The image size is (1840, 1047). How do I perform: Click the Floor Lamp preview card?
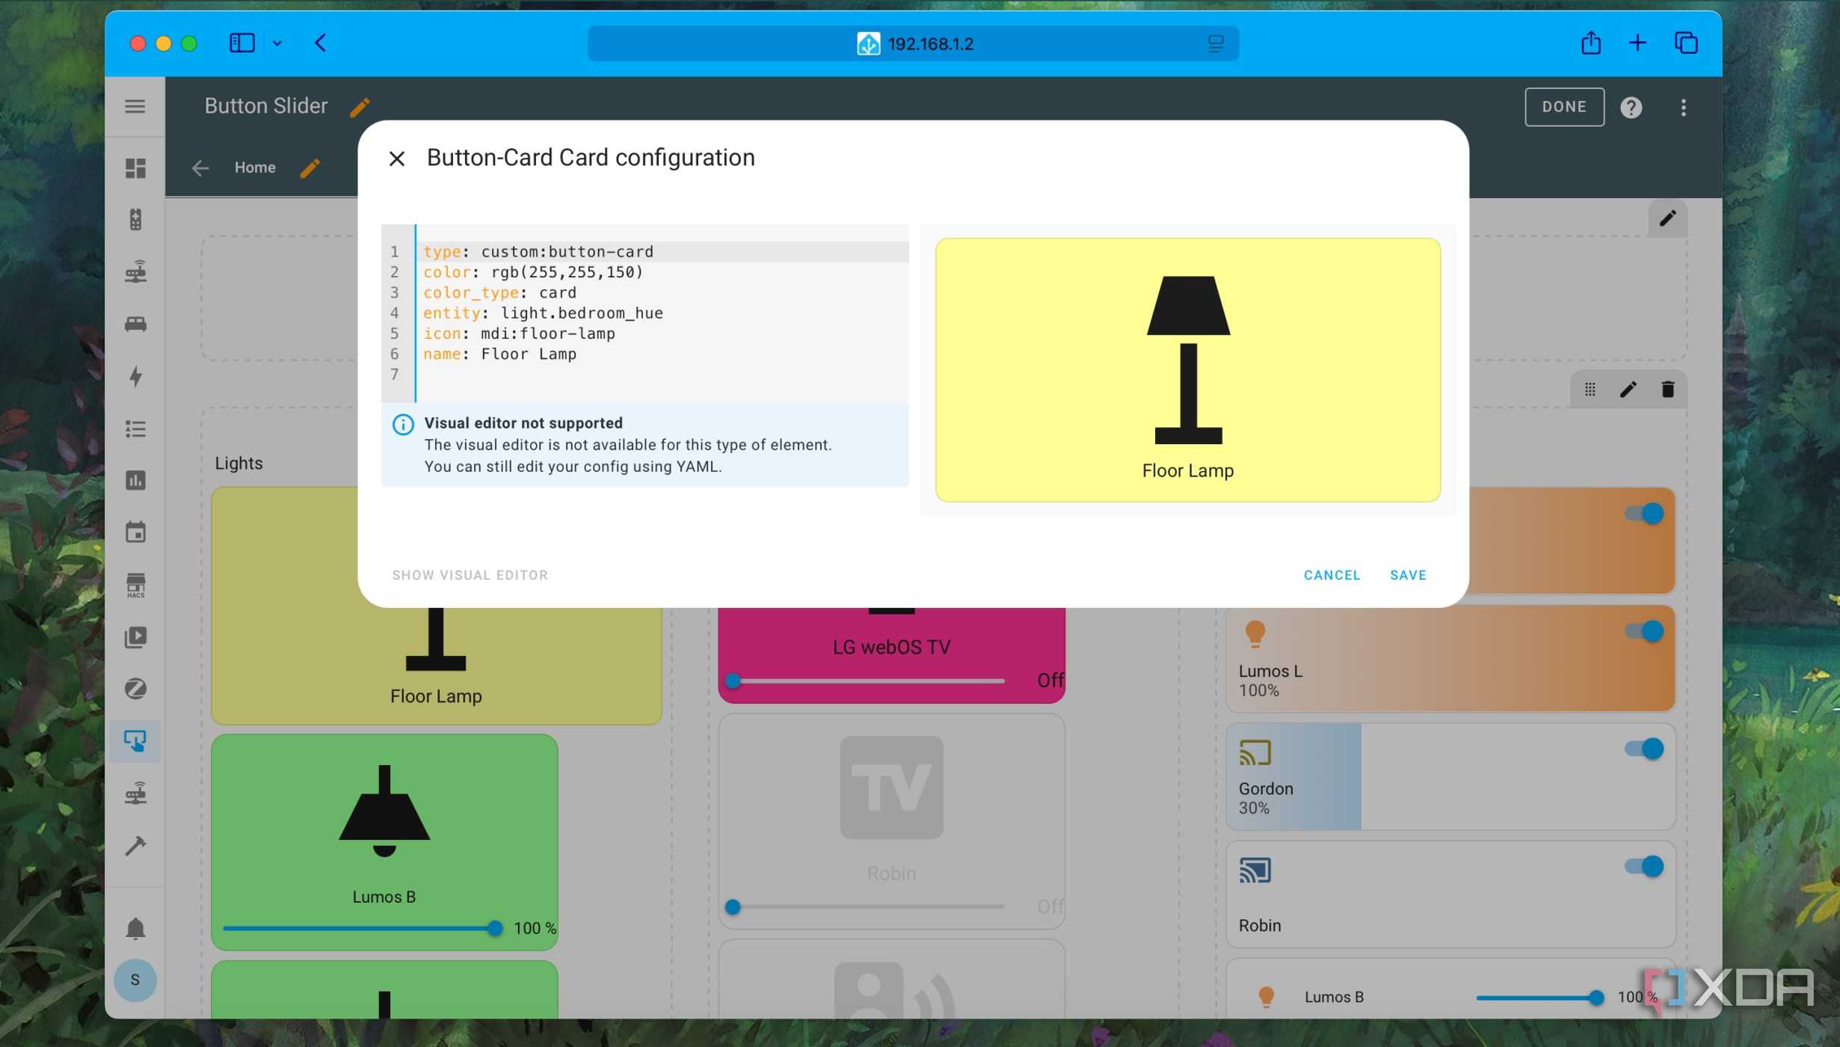[x=1187, y=369]
